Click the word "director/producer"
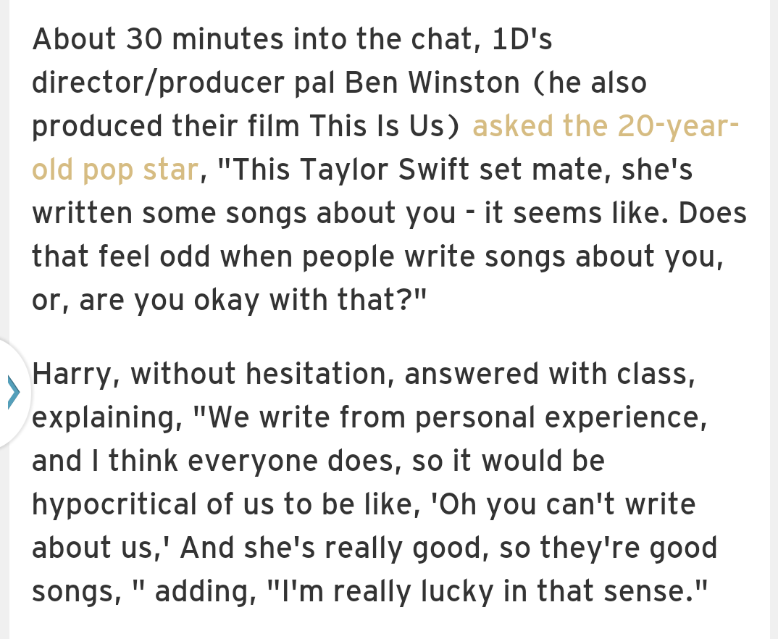 tap(158, 83)
